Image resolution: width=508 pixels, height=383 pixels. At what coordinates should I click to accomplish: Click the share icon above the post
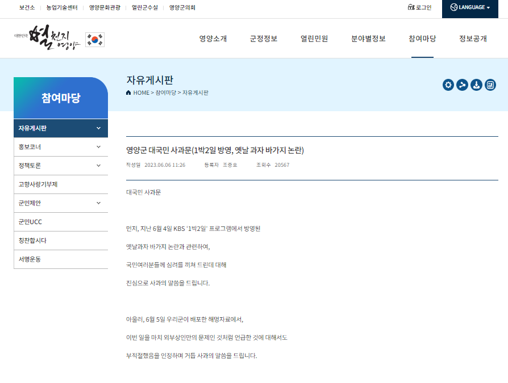462,85
